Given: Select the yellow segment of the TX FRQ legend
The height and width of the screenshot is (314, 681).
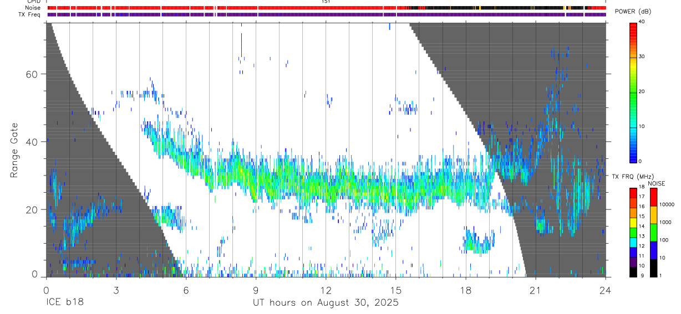Looking at the screenshot, I should pos(633,223).
